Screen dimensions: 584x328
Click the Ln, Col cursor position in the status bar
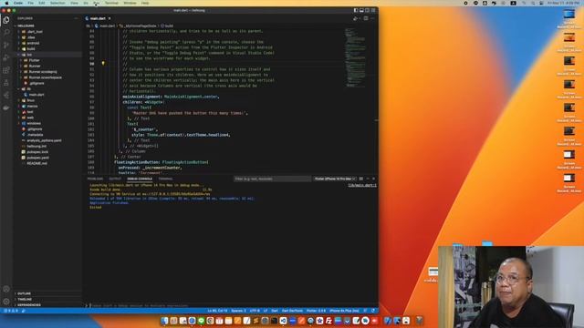217,311
